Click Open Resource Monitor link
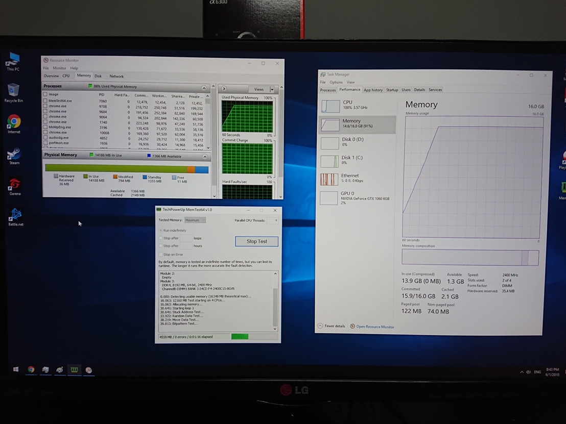566x424 pixels. [x=375, y=327]
